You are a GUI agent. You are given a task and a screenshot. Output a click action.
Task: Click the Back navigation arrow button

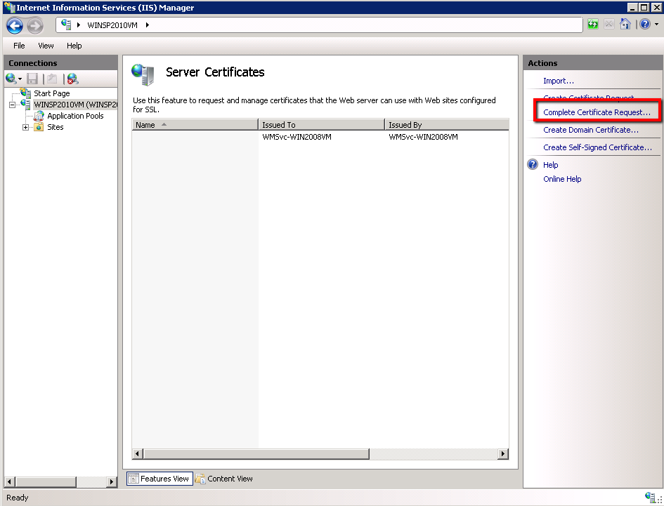tap(15, 26)
